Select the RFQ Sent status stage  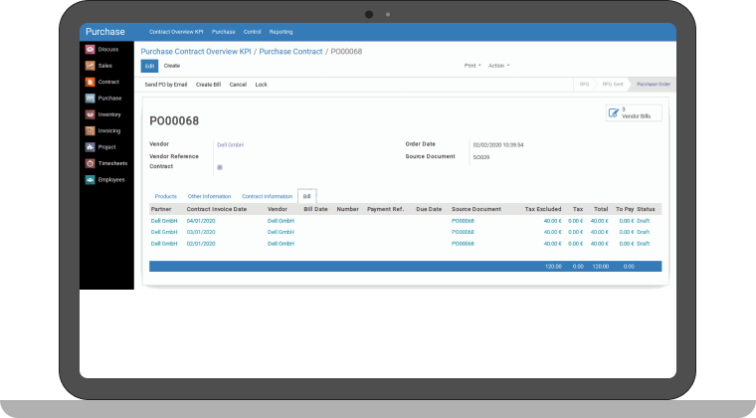[612, 85]
